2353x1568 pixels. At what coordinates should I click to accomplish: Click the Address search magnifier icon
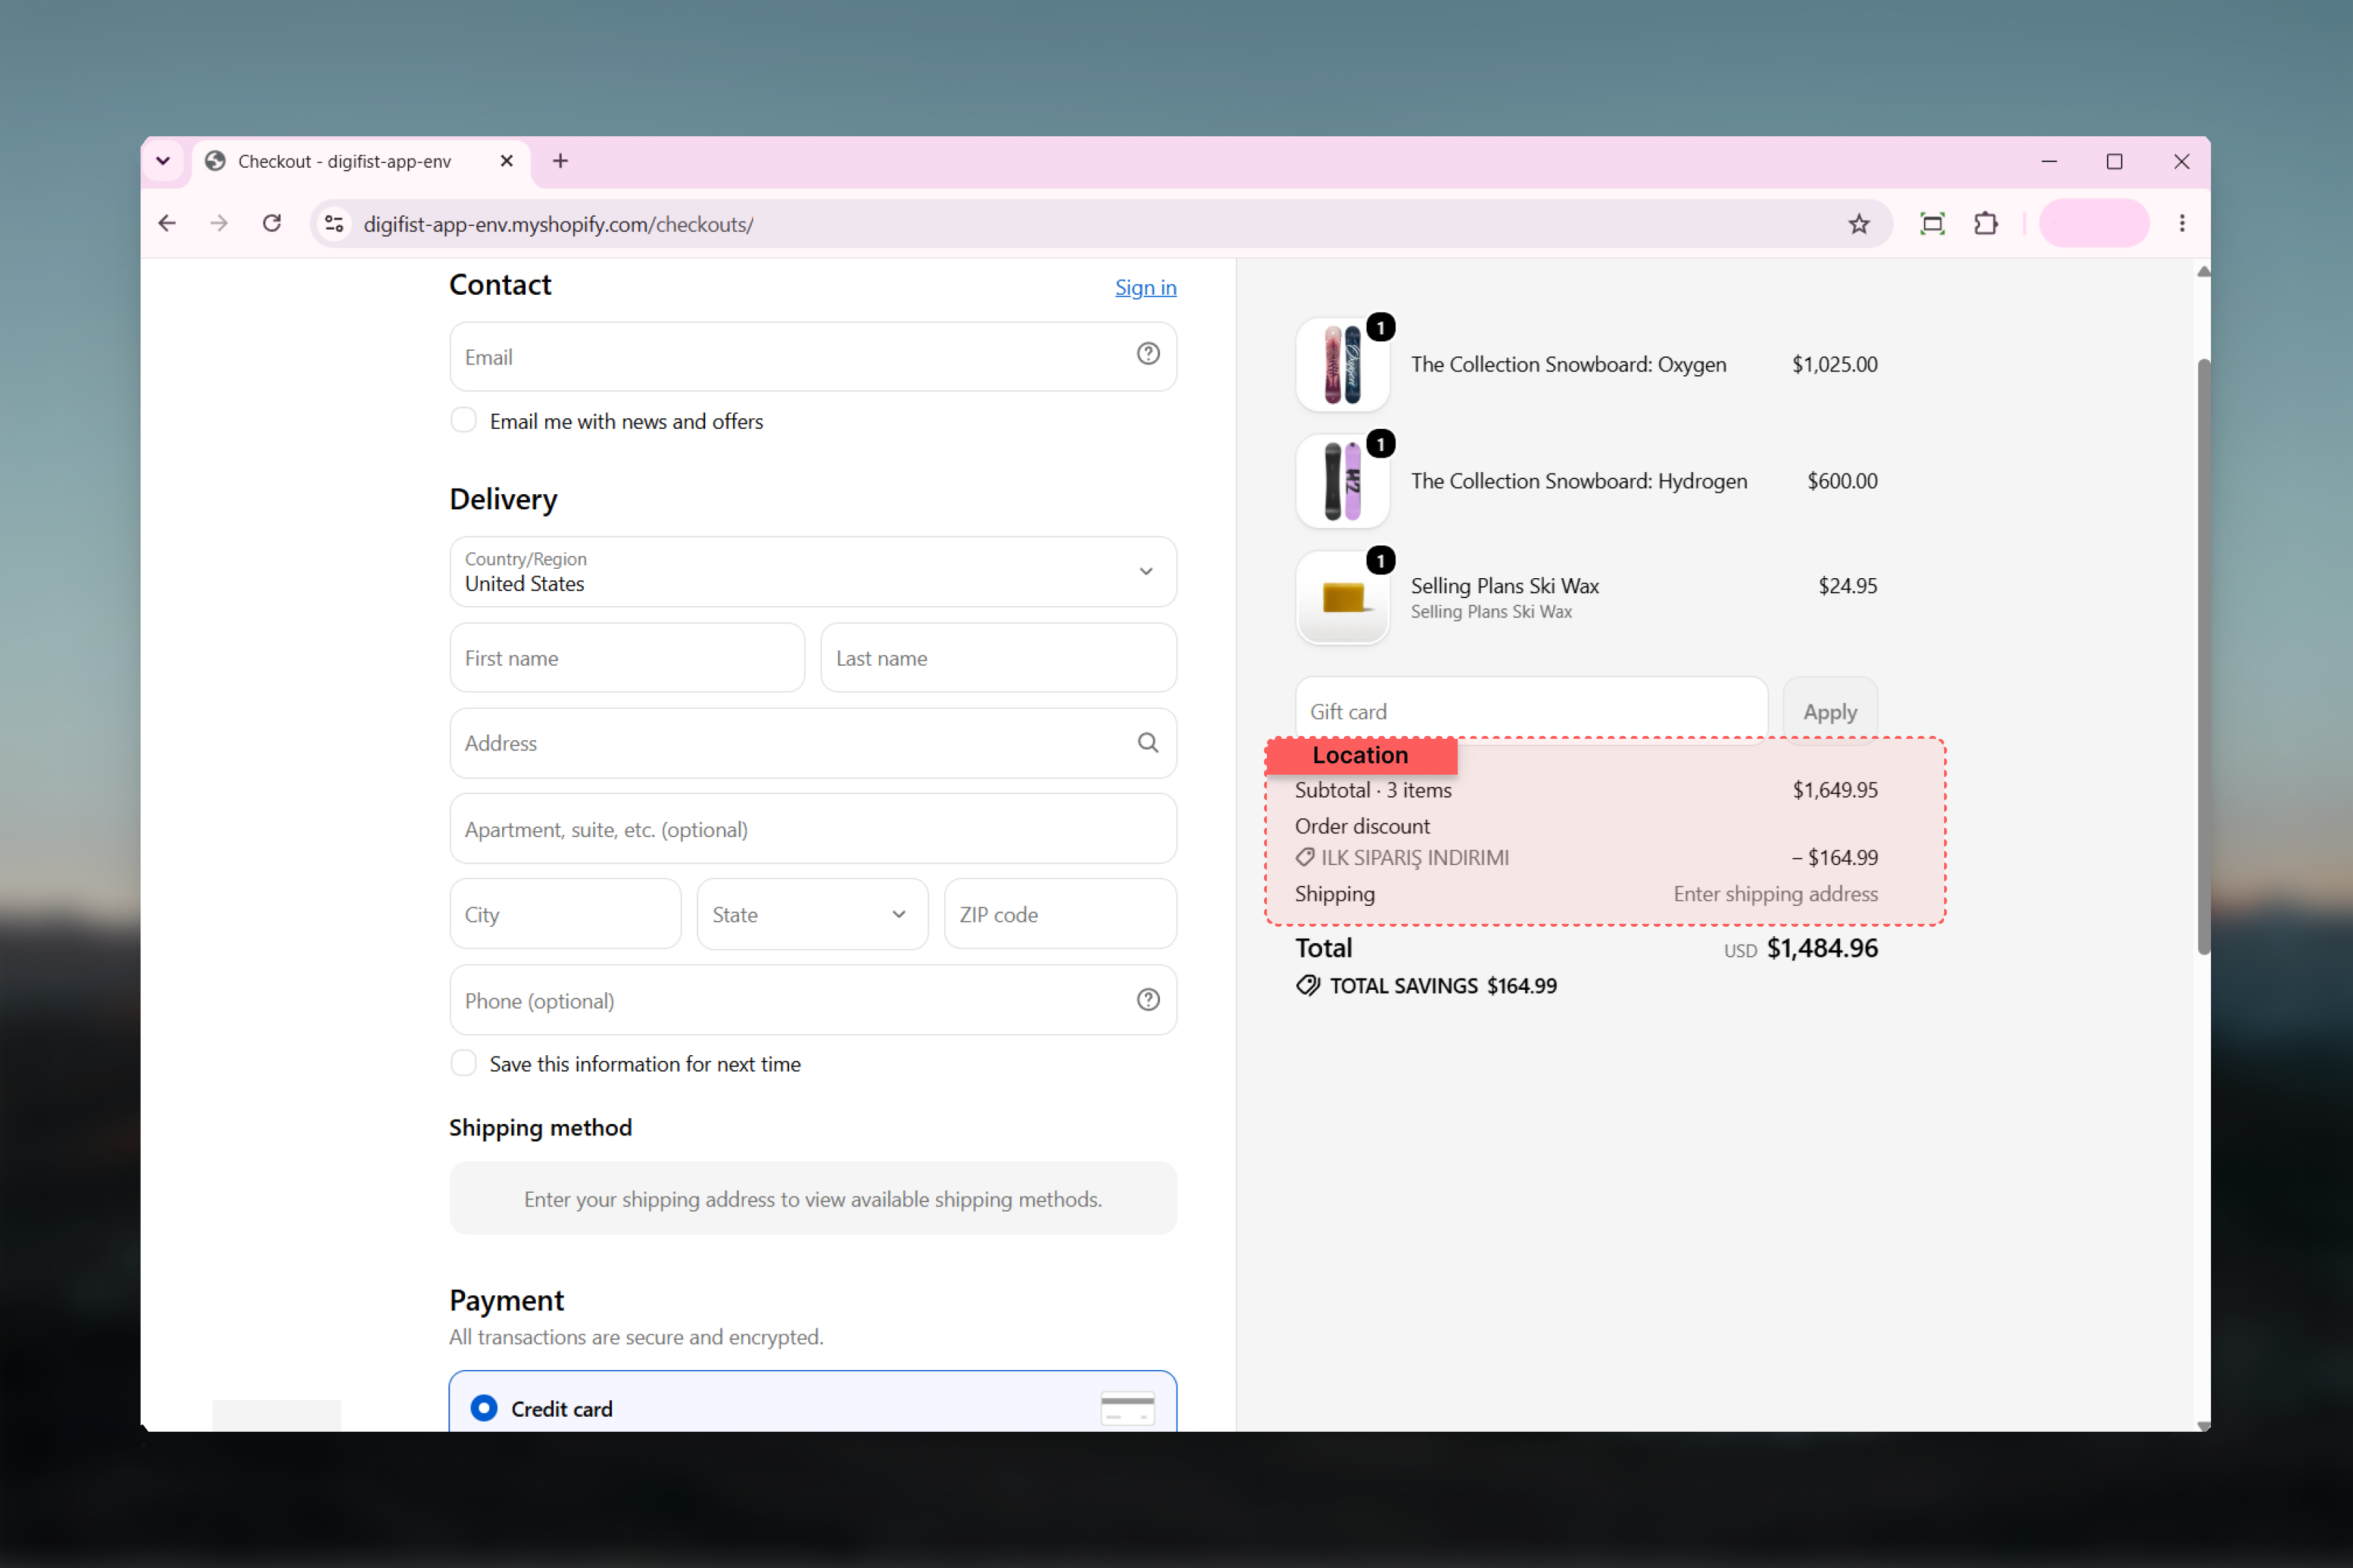pos(1148,743)
